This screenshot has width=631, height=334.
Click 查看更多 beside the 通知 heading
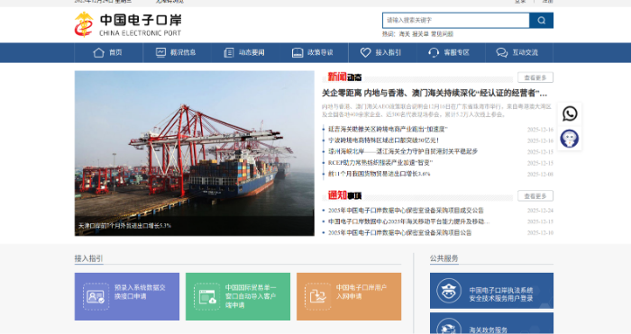pos(535,196)
